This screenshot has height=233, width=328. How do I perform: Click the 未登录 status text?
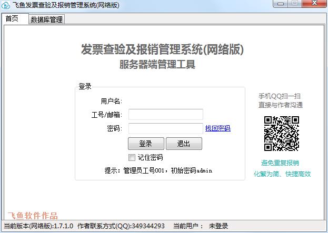pyautogui.click(x=218, y=226)
